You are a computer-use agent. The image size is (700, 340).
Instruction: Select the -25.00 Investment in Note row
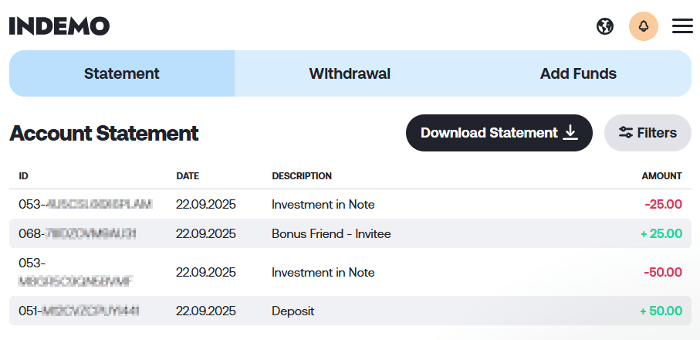click(350, 204)
